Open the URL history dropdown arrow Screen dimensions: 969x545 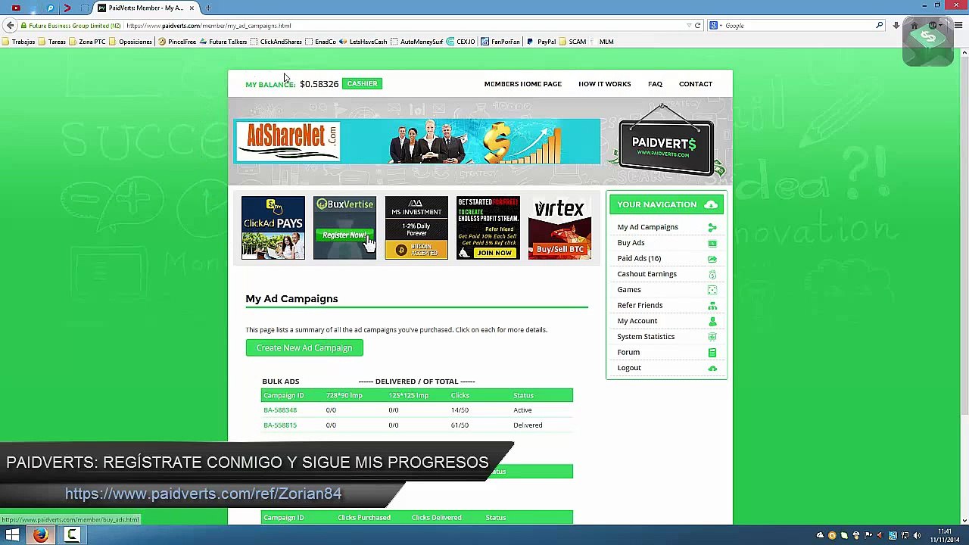click(688, 26)
